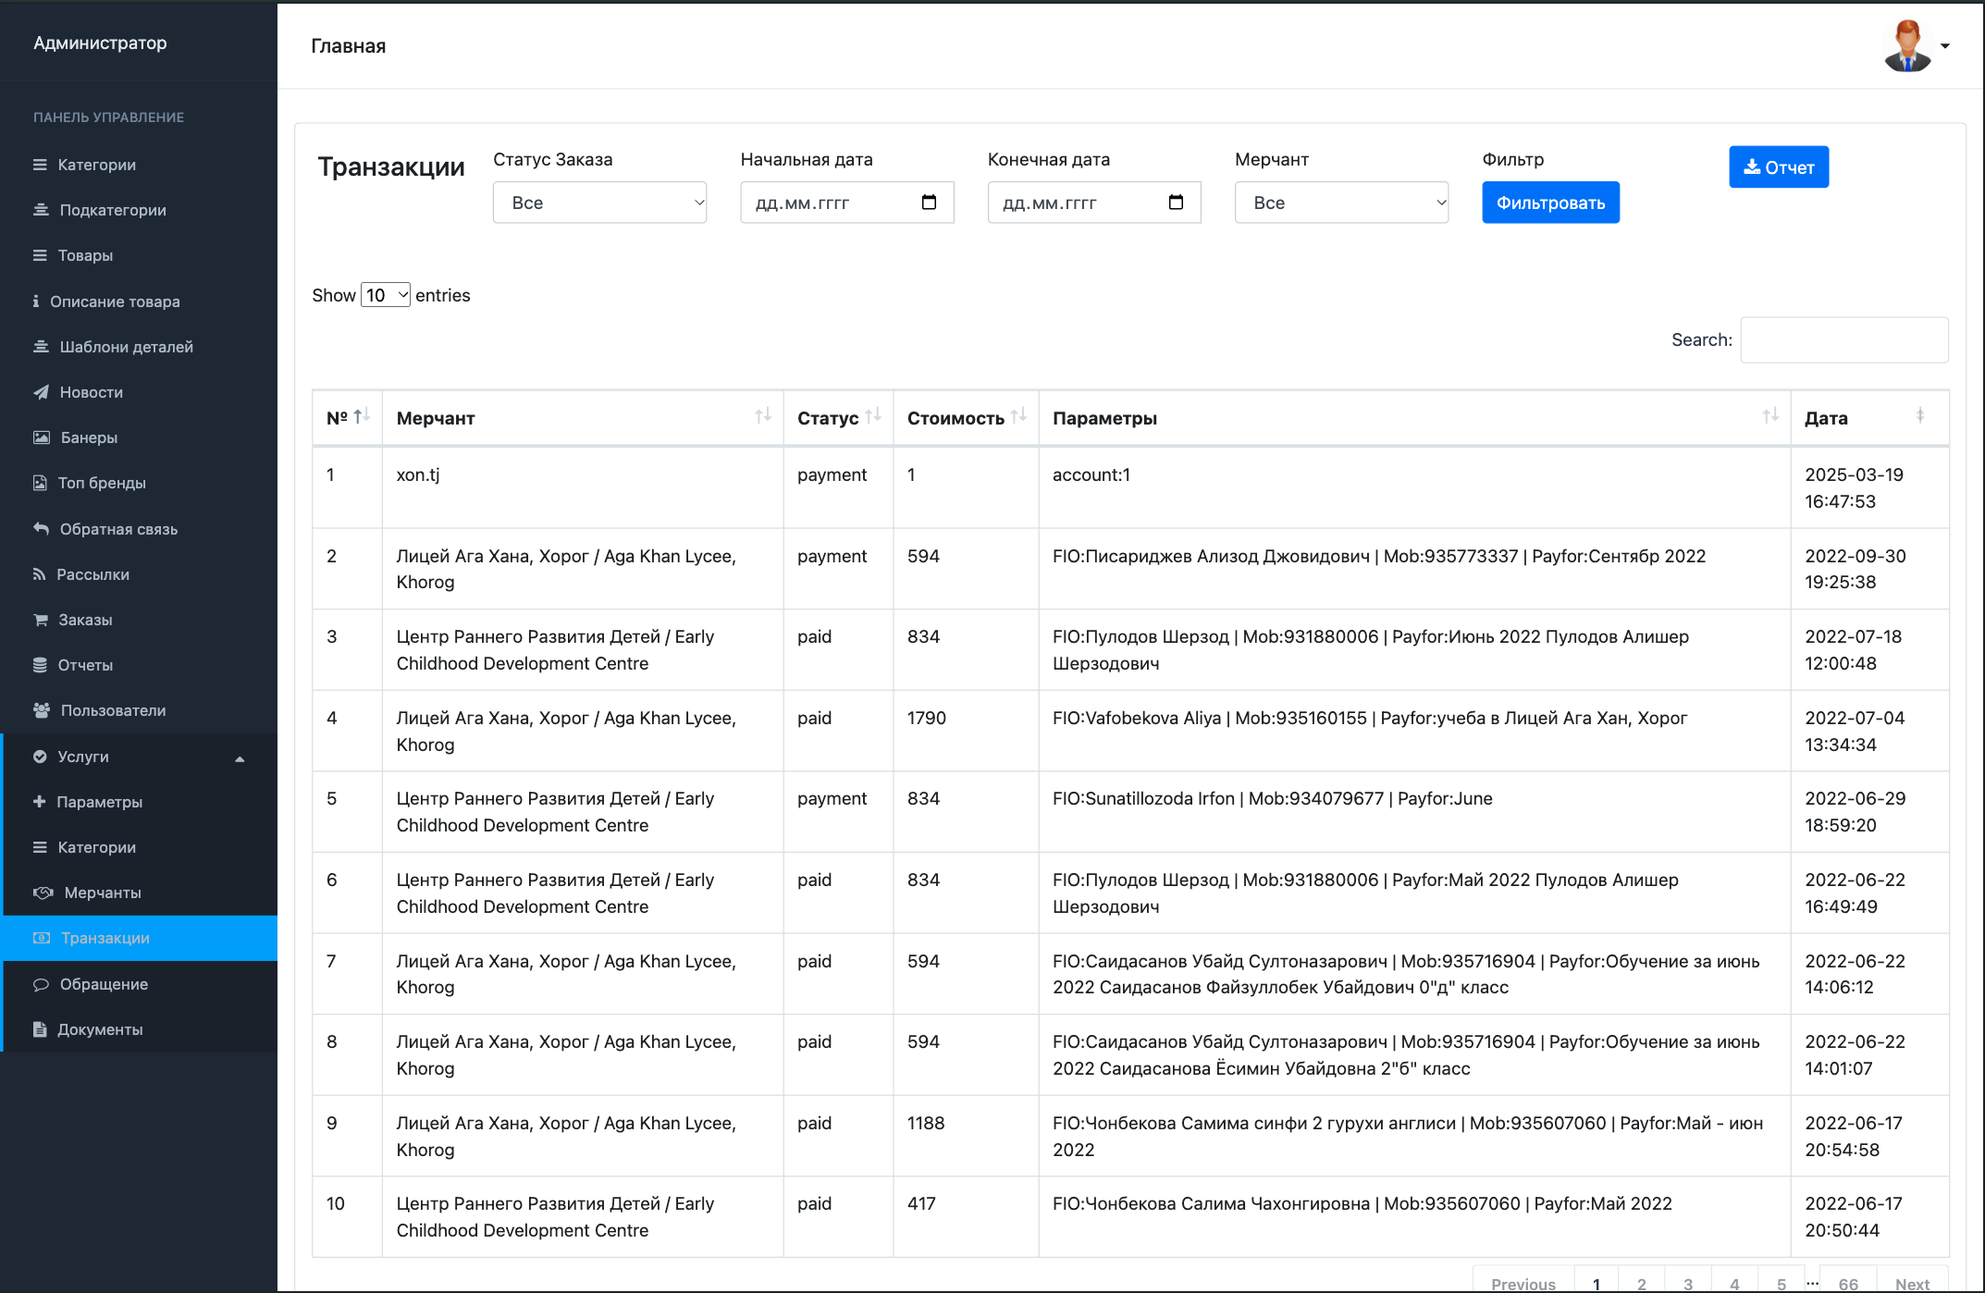Image resolution: width=1985 pixels, height=1293 pixels.
Task: Open Конечная дата calendar picker
Action: coord(1177,203)
